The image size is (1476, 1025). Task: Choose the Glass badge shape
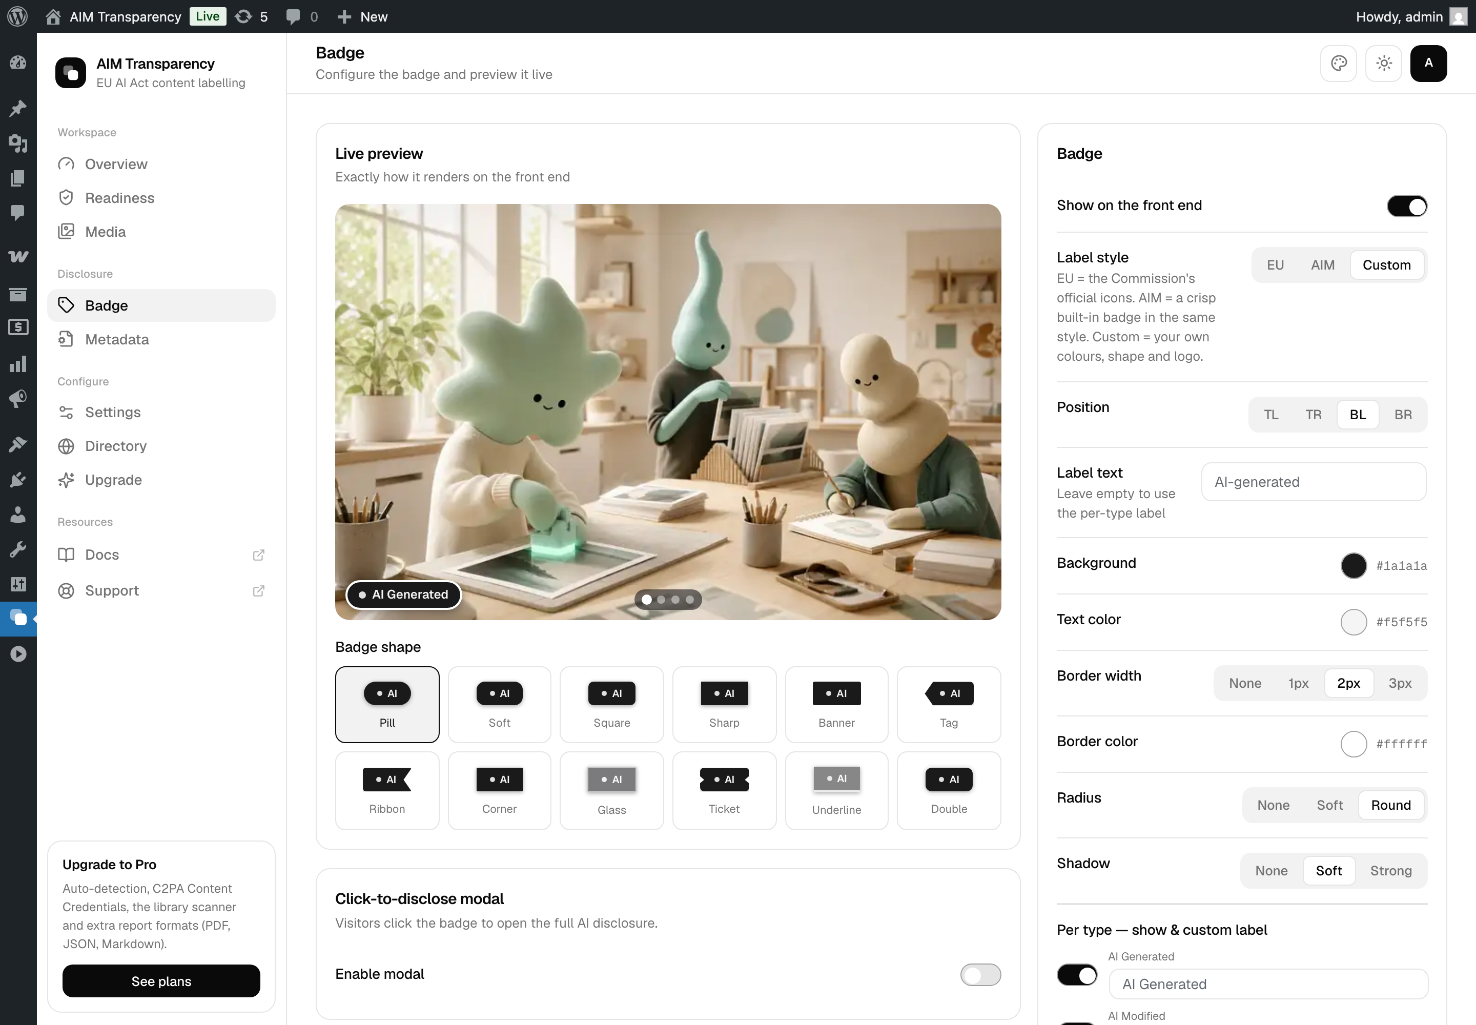[x=611, y=791]
